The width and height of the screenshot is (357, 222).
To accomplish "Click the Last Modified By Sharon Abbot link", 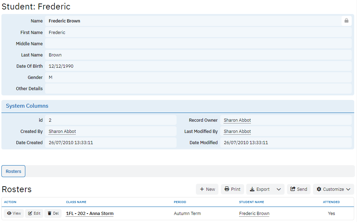I will coord(237,132).
